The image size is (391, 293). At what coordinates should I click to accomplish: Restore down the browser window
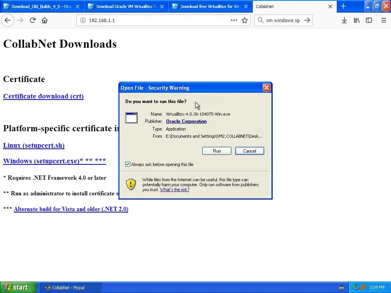tap(377, 6)
